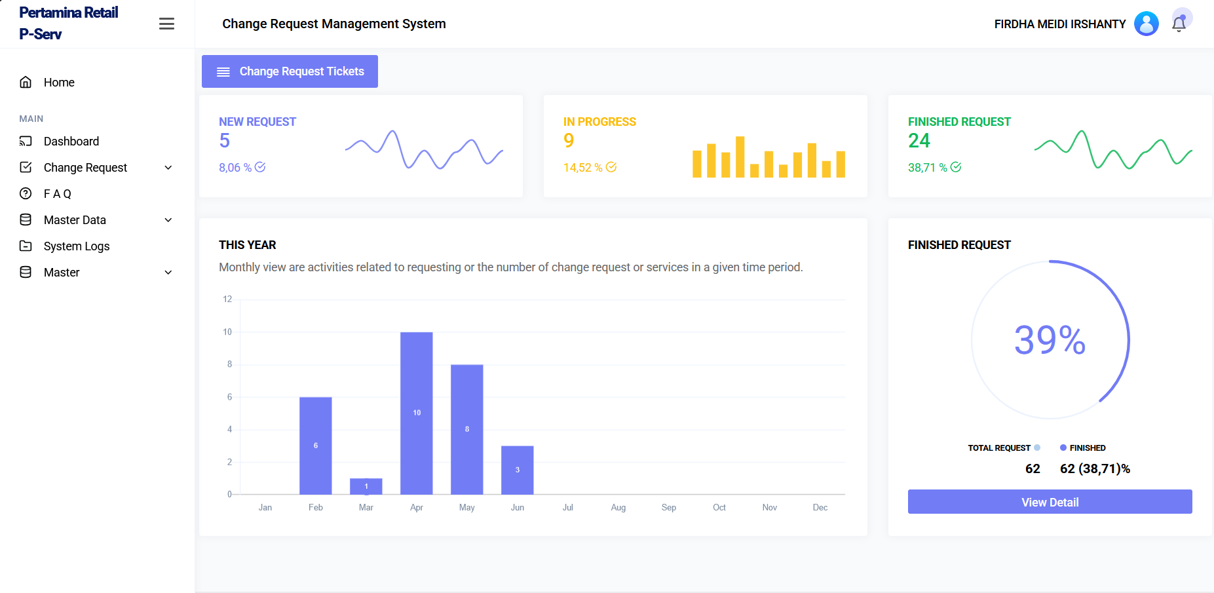
Task: Click the FAQ question mark icon
Action: pos(26,193)
